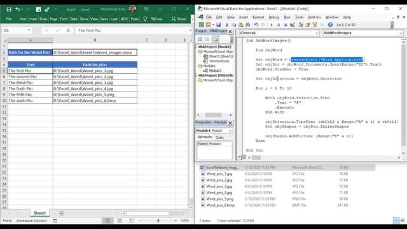Switch to Page Break Preview in Excel status bar
Image resolution: width=407 pixels, height=229 pixels.
(132, 221)
